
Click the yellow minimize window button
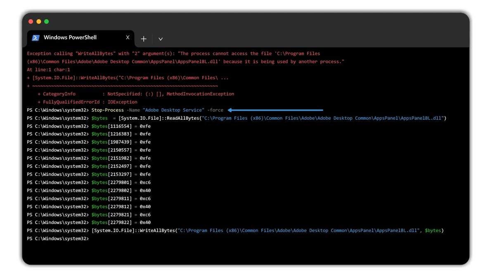pyautogui.click(x=38, y=21)
